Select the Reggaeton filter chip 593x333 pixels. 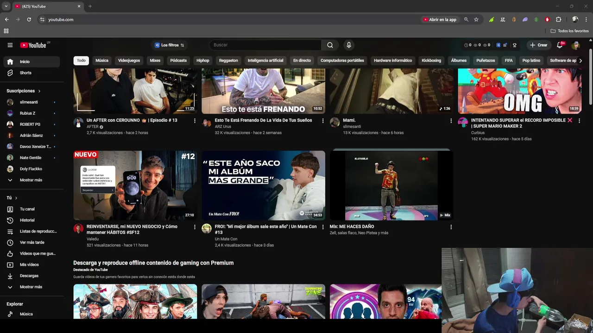(x=228, y=61)
